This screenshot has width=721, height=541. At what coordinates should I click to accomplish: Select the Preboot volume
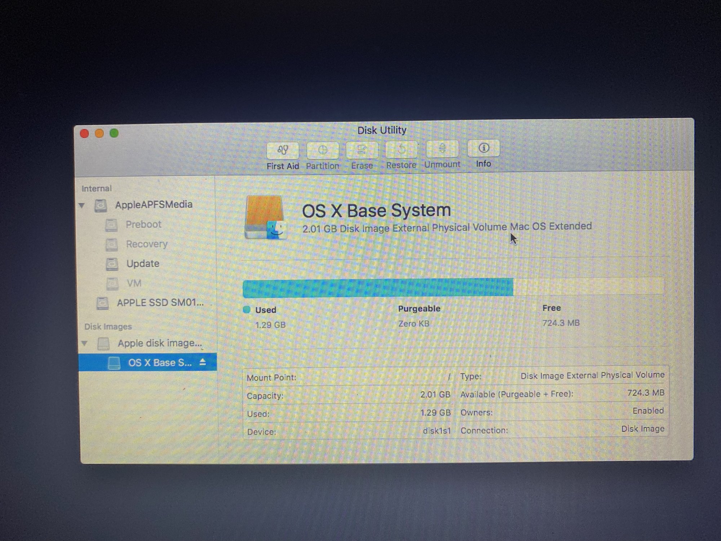(x=143, y=224)
